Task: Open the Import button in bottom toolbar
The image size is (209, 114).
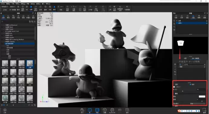Action: 82,111
